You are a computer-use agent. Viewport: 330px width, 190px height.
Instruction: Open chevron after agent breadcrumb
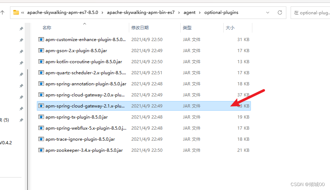coord(200,12)
